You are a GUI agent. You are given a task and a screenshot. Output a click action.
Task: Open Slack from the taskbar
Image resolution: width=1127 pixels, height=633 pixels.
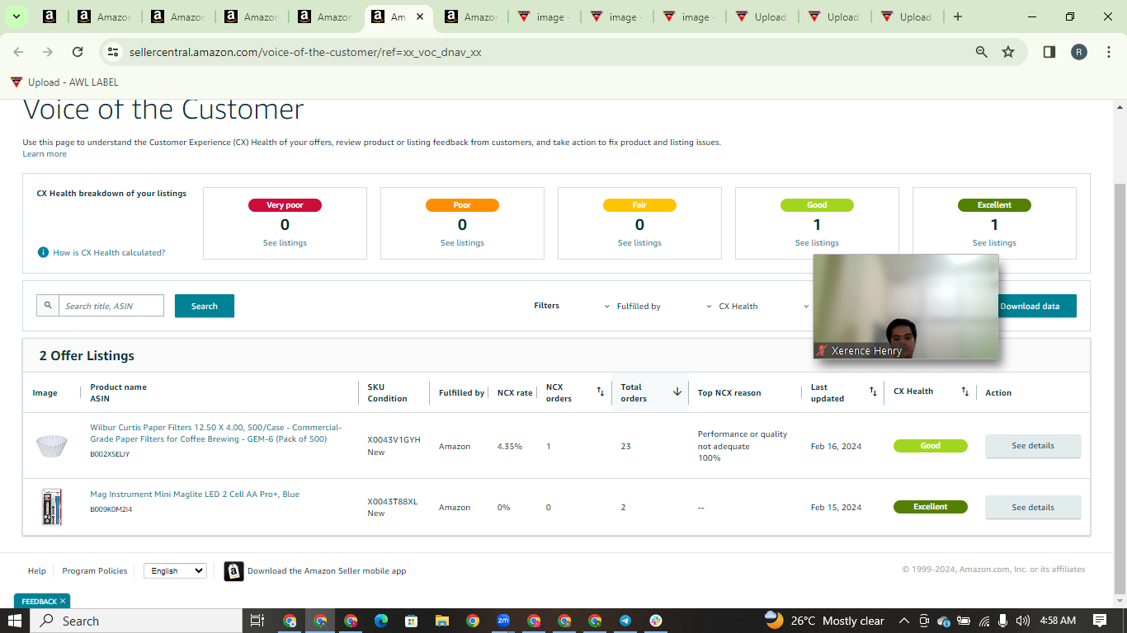click(656, 621)
